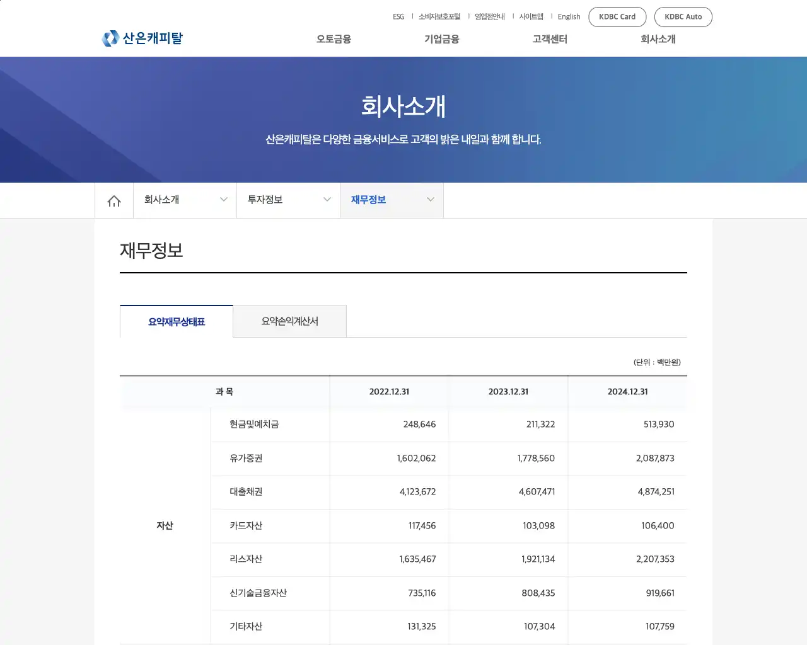Switch the site language to English

tap(569, 16)
